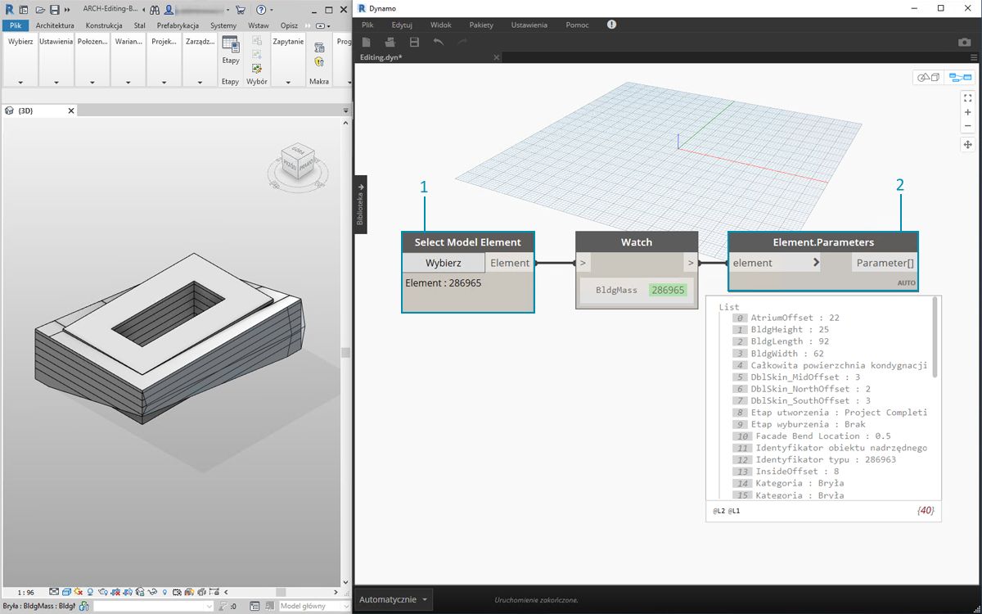This screenshot has width=982, height=614.
Task: Click the Revit help question mark icon
Action: [261, 10]
